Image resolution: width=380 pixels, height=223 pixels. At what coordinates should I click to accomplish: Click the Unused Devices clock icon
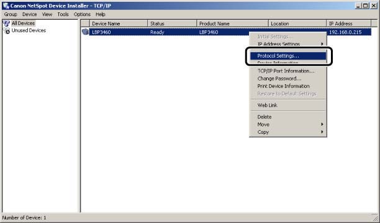(7, 31)
